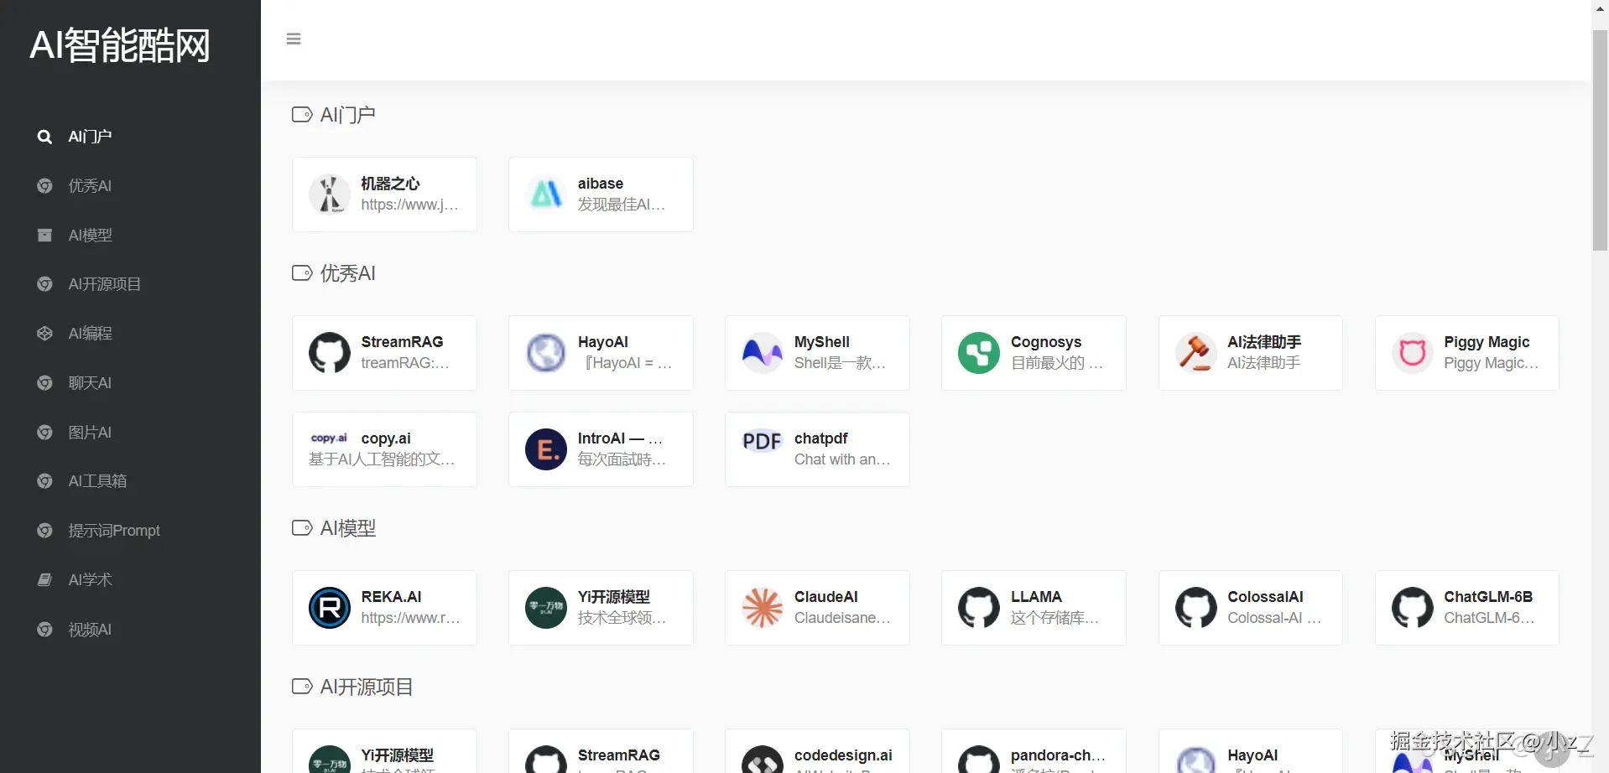Viewport: 1609px width, 773px height.
Task: Click the 优秀AI section heading text
Action: point(348,273)
